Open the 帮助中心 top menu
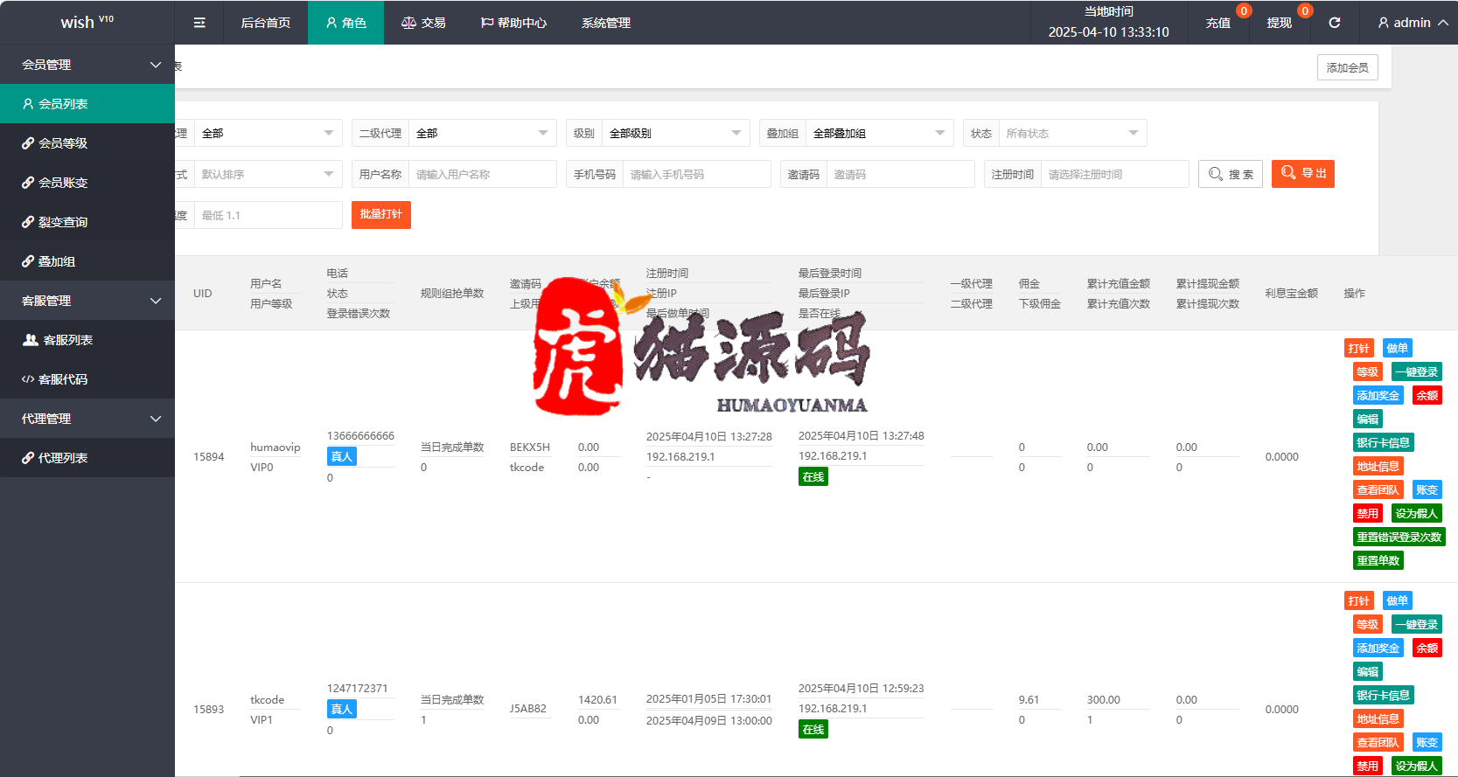 pyautogui.click(x=513, y=23)
